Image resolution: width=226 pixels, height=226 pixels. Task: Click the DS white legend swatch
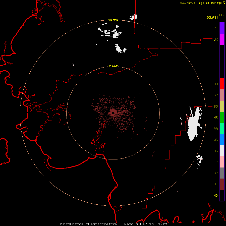coord(222,151)
